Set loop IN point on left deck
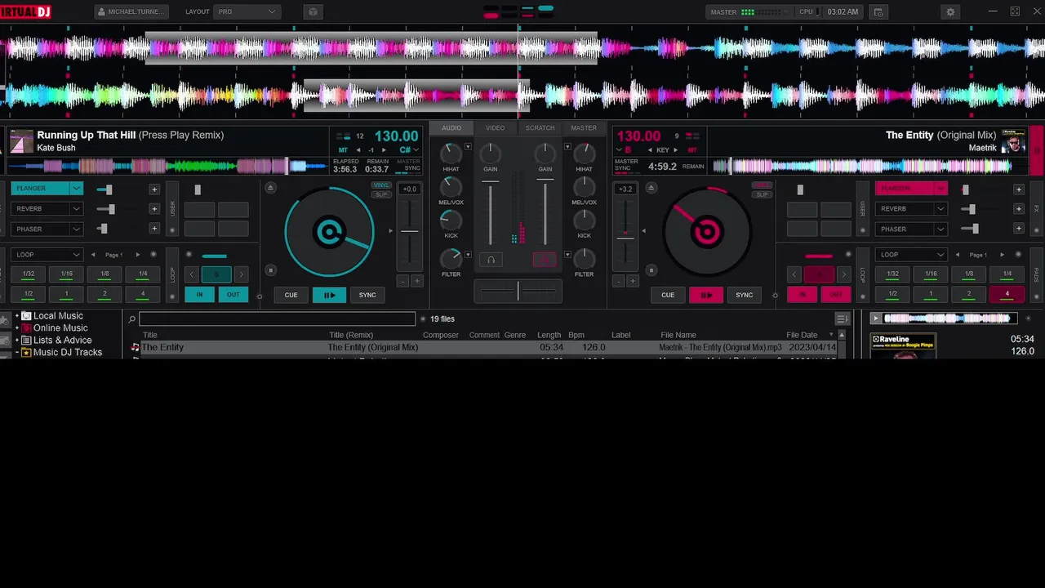This screenshot has width=1045, height=588. [199, 295]
